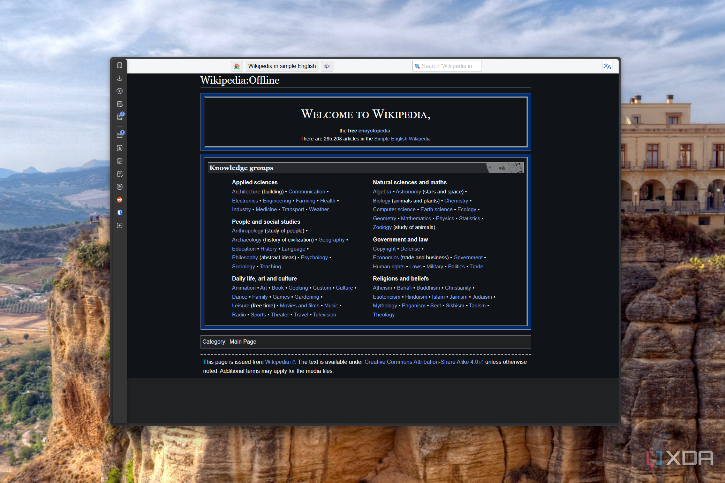Open the 'Simple English Wikipedia' link
Screen dimensions: 725x483
tap(402, 139)
